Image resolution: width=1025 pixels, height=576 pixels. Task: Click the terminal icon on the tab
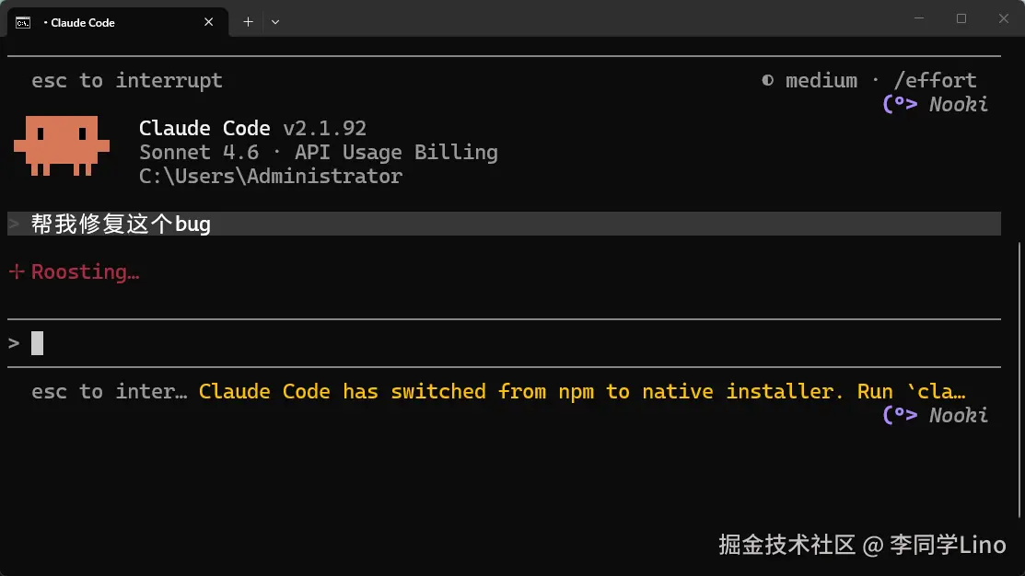click(23, 22)
